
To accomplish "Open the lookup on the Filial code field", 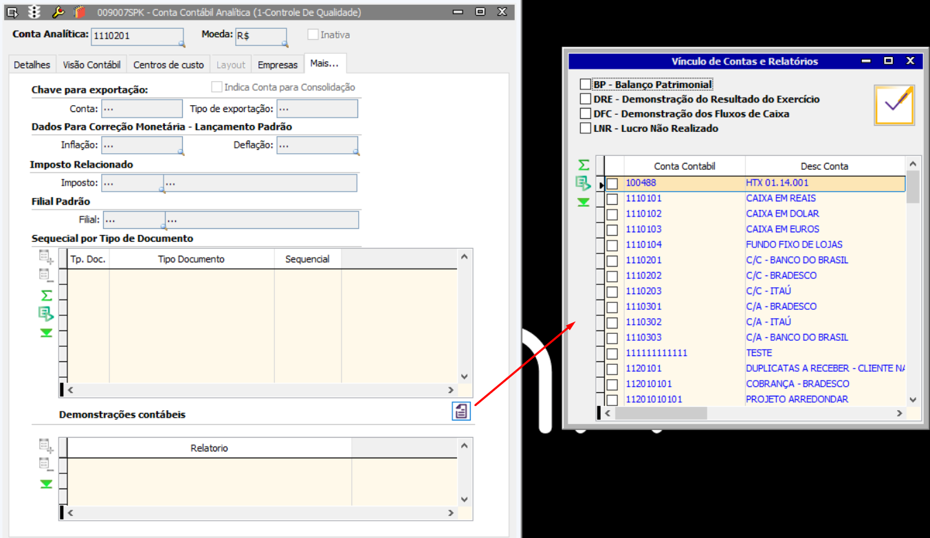I will (x=163, y=225).
